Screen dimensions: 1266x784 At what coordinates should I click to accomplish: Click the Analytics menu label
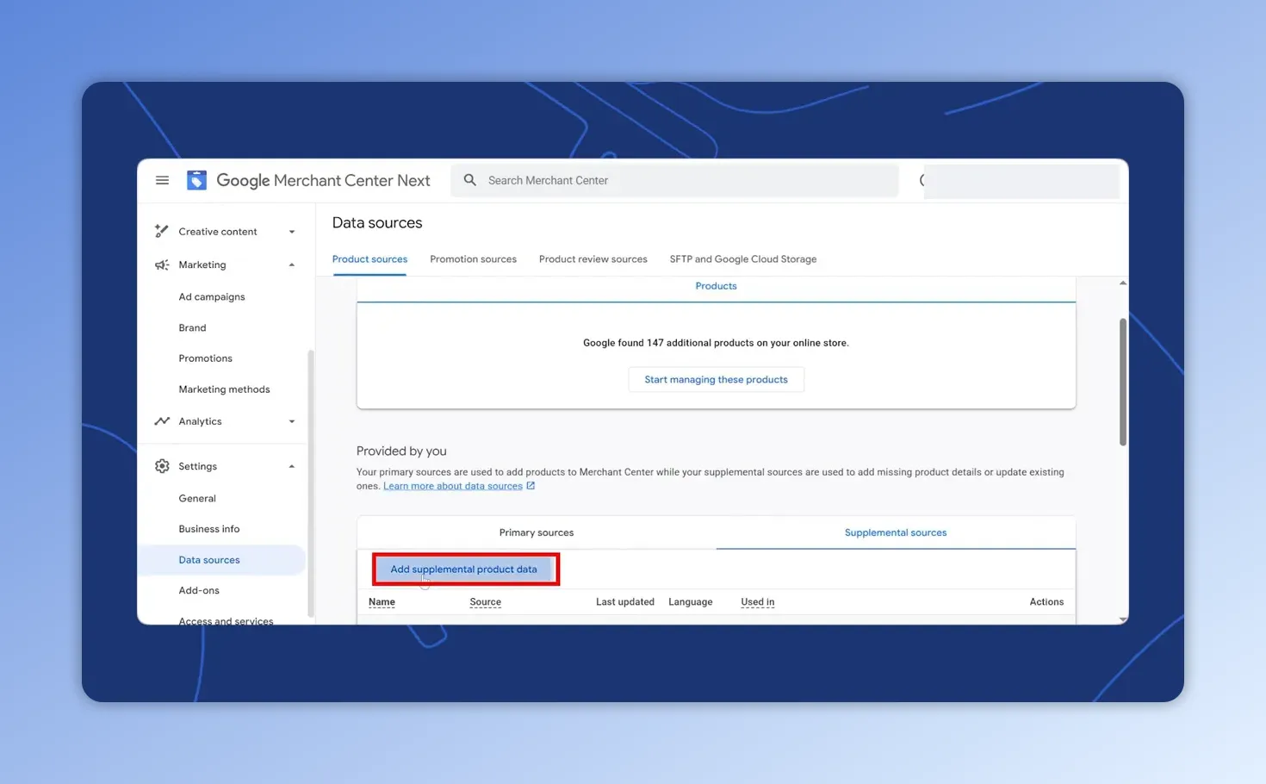200,421
